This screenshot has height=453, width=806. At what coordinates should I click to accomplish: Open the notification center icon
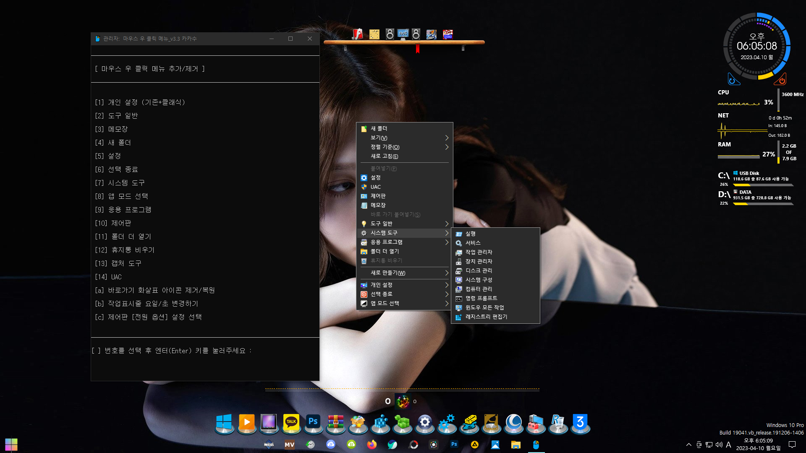(x=792, y=445)
